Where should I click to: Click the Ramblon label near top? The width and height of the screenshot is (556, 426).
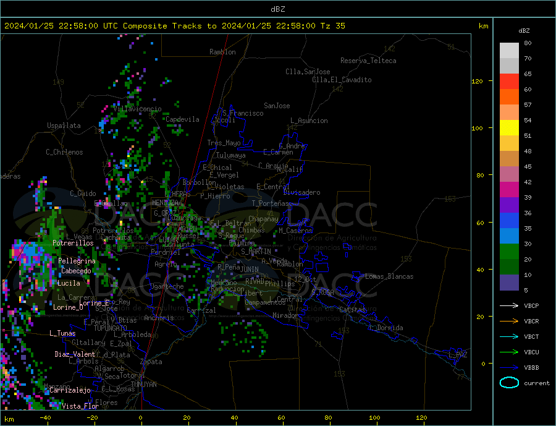click(222, 52)
